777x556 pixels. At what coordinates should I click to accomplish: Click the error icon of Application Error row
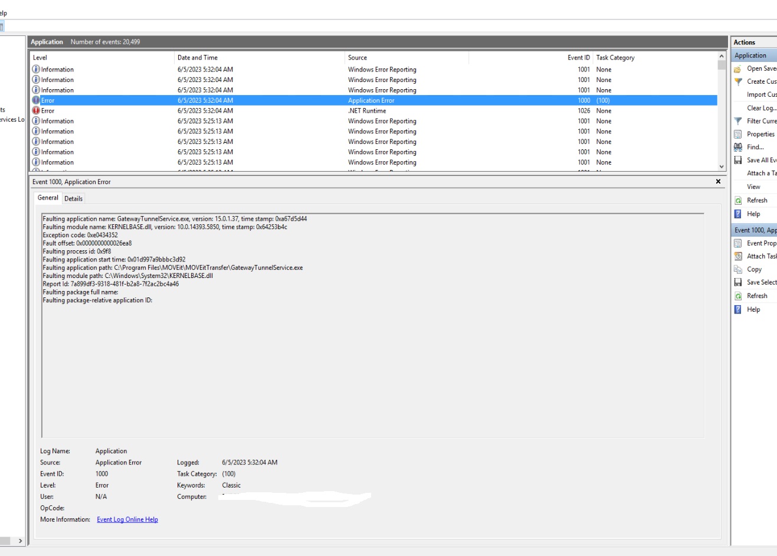click(36, 100)
